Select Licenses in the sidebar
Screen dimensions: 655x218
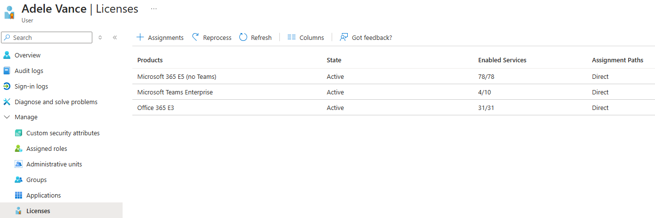[x=61, y=211]
